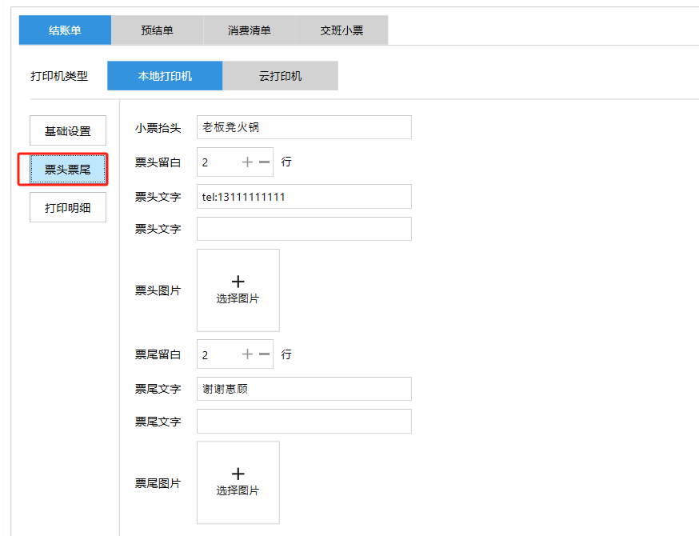Click the minus icon for 票尾留白
Viewport: 699px width, 536px height.
tap(264, 354)
